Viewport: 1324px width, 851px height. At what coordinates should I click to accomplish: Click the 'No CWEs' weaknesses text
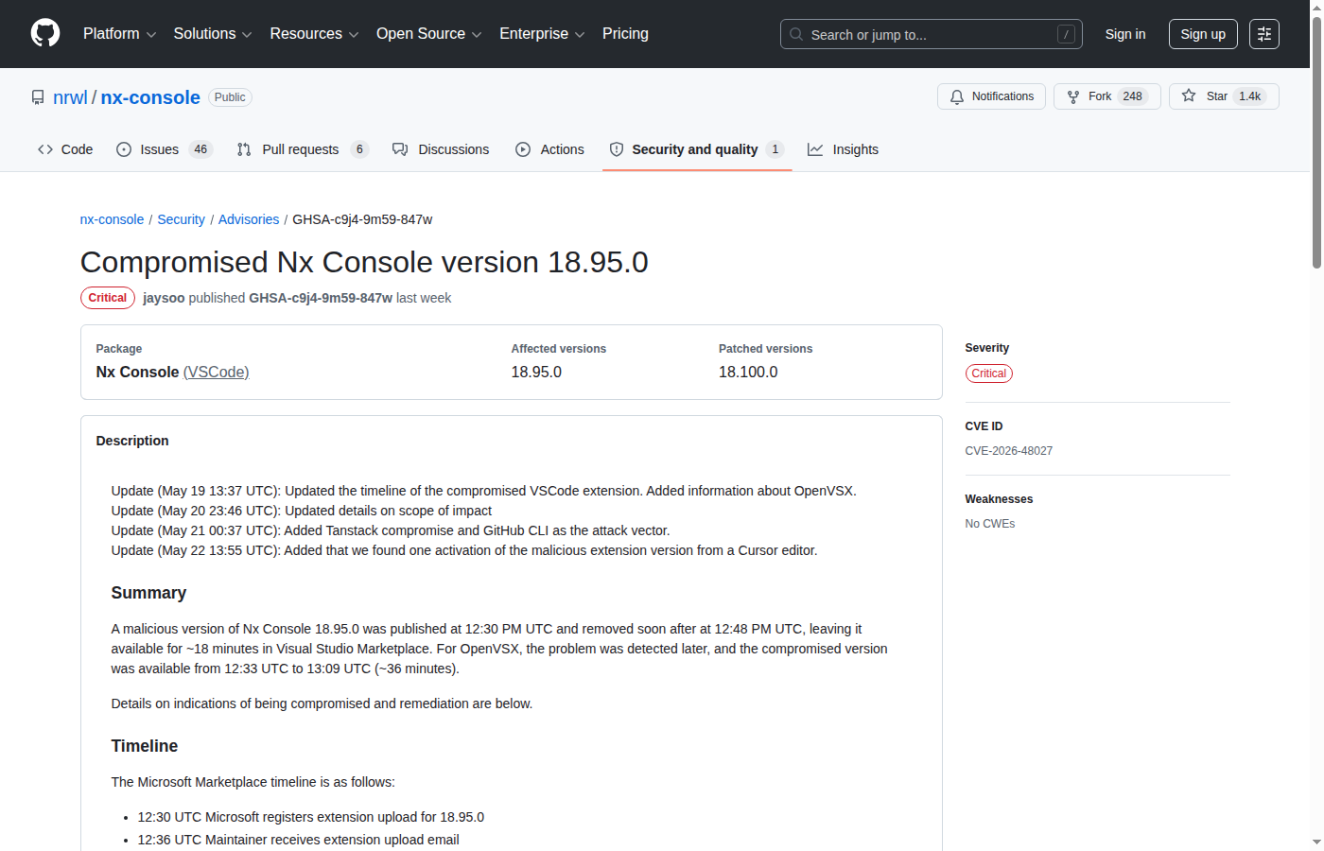point(989,524)
